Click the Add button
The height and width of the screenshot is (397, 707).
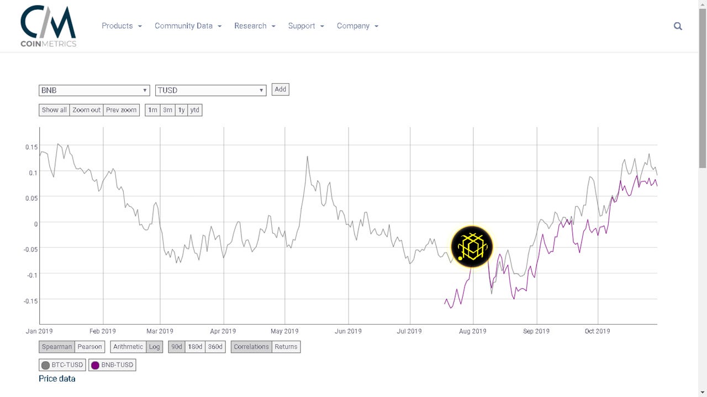281,89
